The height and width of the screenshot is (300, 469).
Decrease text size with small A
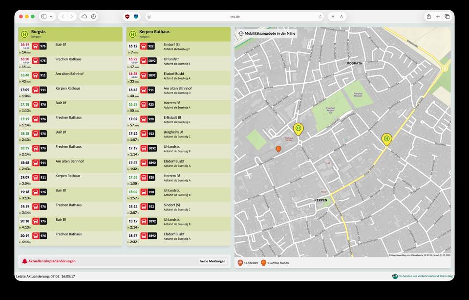[x=333, y=17]
